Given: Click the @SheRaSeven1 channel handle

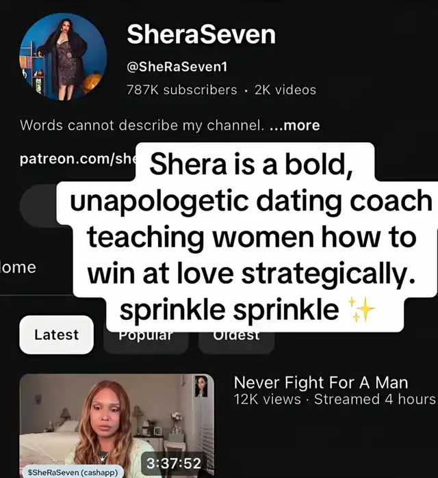Looking at the screenshot, I should (x=177, y=67).
